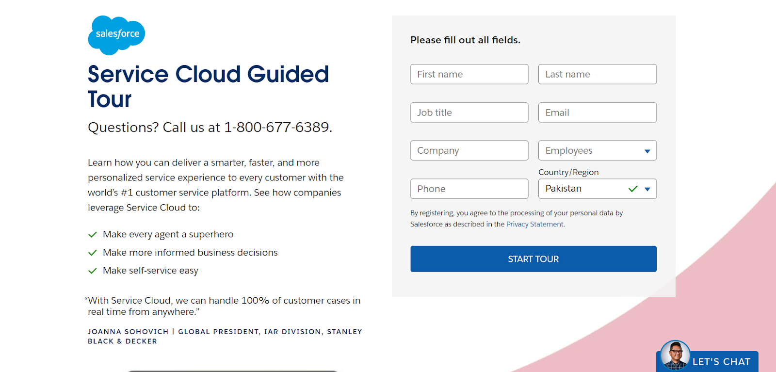Click green validation checkmark in Country field
The height and width of the screenshot is (372, 776).
pyautogui.click(x=632, y=189)
